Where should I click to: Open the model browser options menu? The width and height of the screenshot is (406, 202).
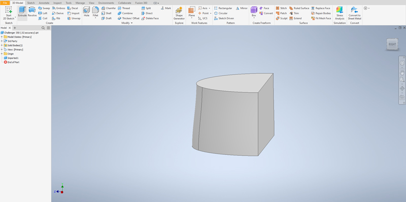pyautogui.click(x=48, y=28)
